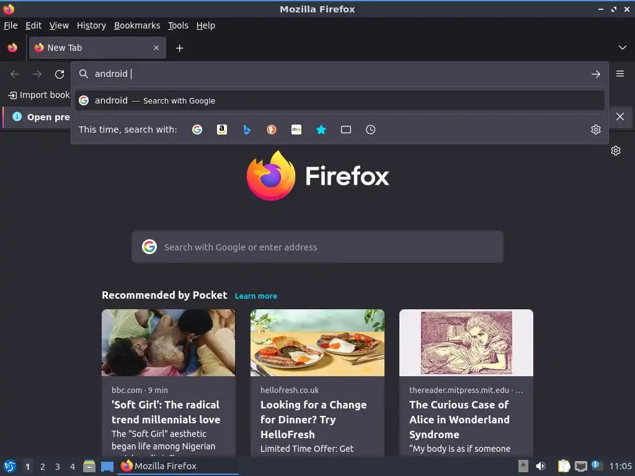
Task: Open HelloFresh breakfast plates thumbnail
Action: tap(317, 343)
